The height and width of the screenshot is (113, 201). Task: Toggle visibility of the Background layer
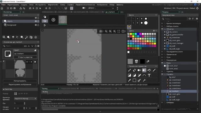36,25
